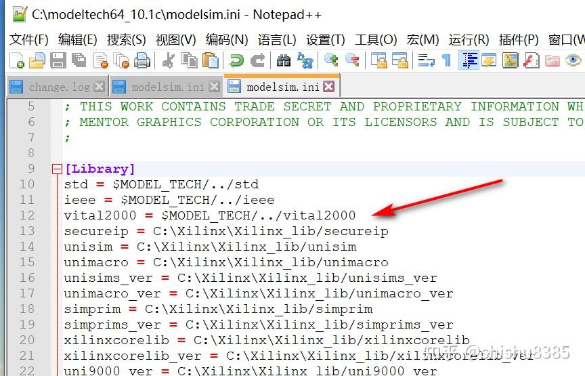
Task: Collapse the [Library] section fold marker
Action: coord(57,169)
